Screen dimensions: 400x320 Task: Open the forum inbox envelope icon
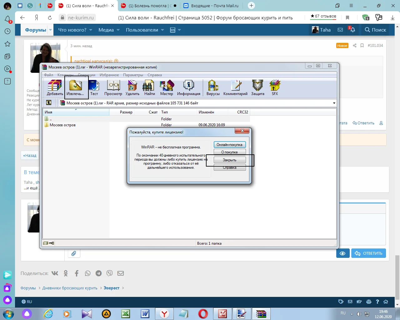(340, 30)
